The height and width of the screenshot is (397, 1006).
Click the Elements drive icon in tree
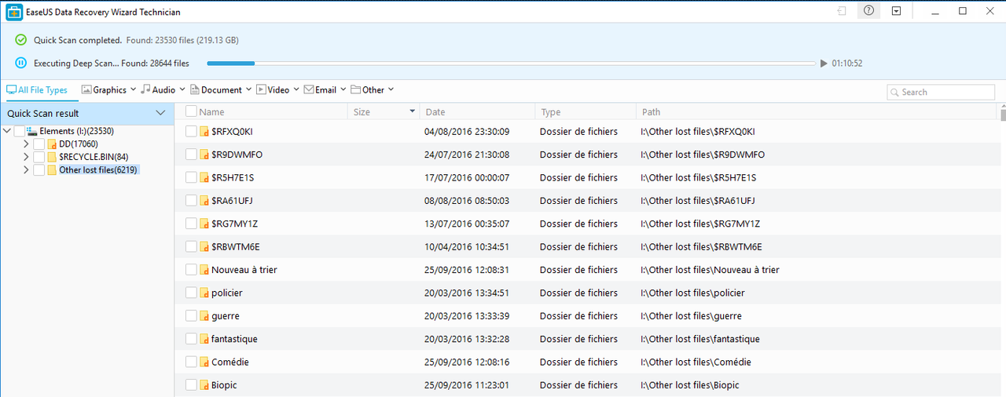31,131
